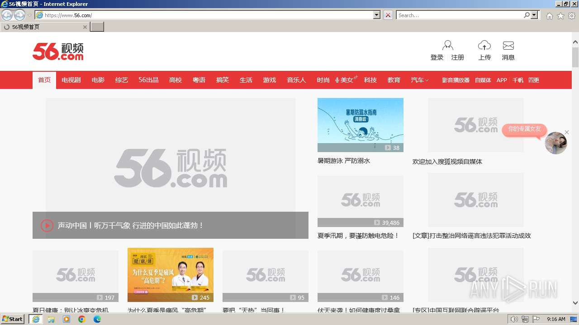This screenshot has height=325, width=579.
Task: Click the IE back arrow button
Action: [x=7, y=15]
